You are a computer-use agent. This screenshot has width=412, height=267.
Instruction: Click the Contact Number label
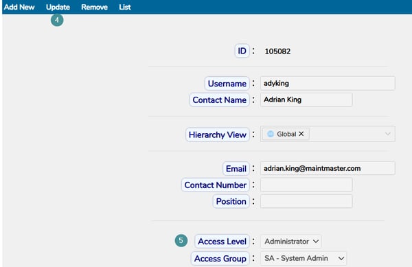point(215,185)
